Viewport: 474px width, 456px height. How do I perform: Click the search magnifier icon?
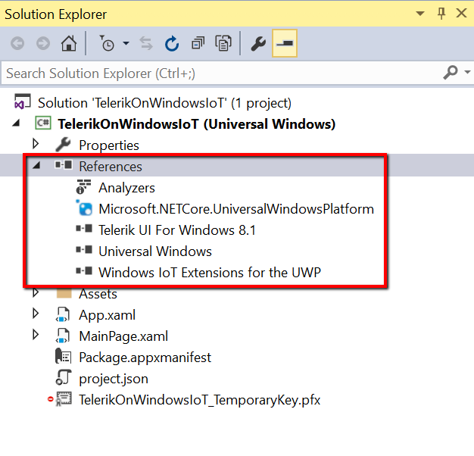click(450, 73)
